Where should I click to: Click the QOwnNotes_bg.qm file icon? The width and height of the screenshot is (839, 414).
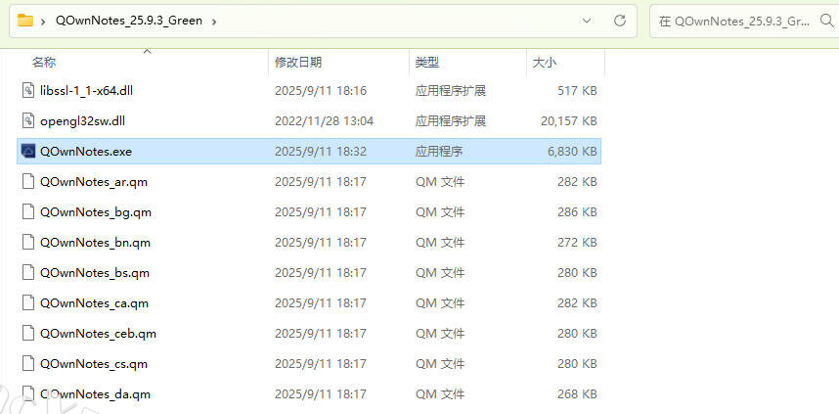point(27,212)
